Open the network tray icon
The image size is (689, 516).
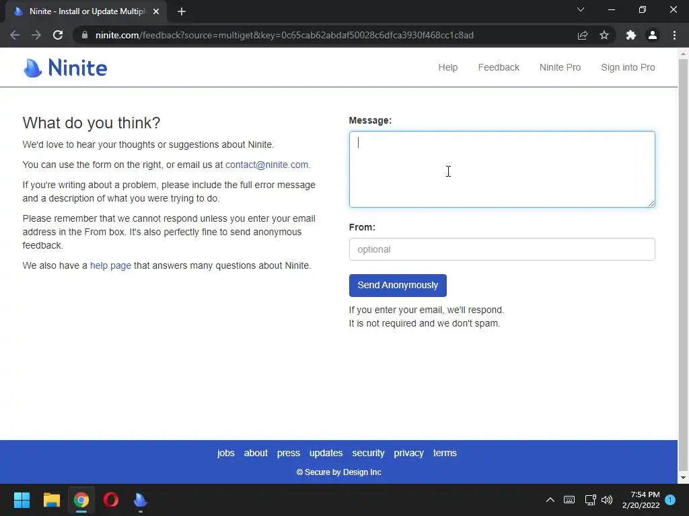tap(590, 500)
